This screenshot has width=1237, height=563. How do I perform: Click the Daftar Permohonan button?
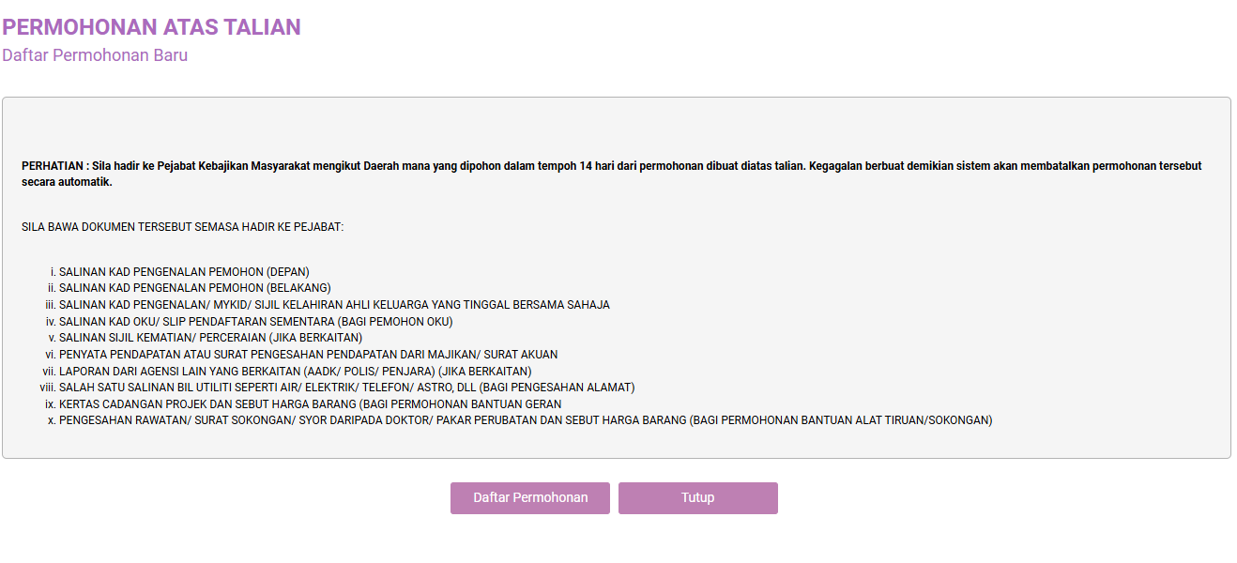[530, 497]
